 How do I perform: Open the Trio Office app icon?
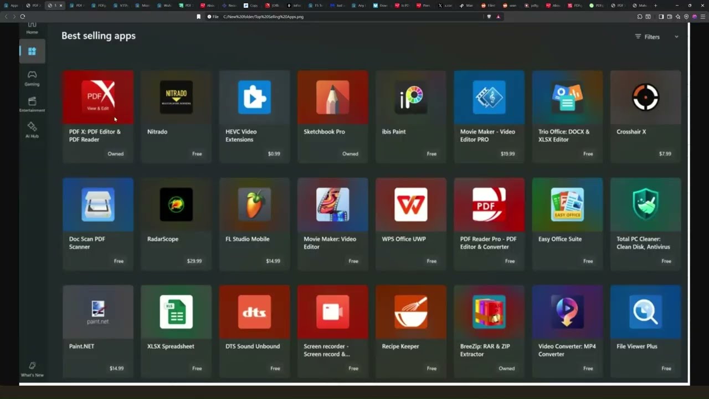[567, 97]
